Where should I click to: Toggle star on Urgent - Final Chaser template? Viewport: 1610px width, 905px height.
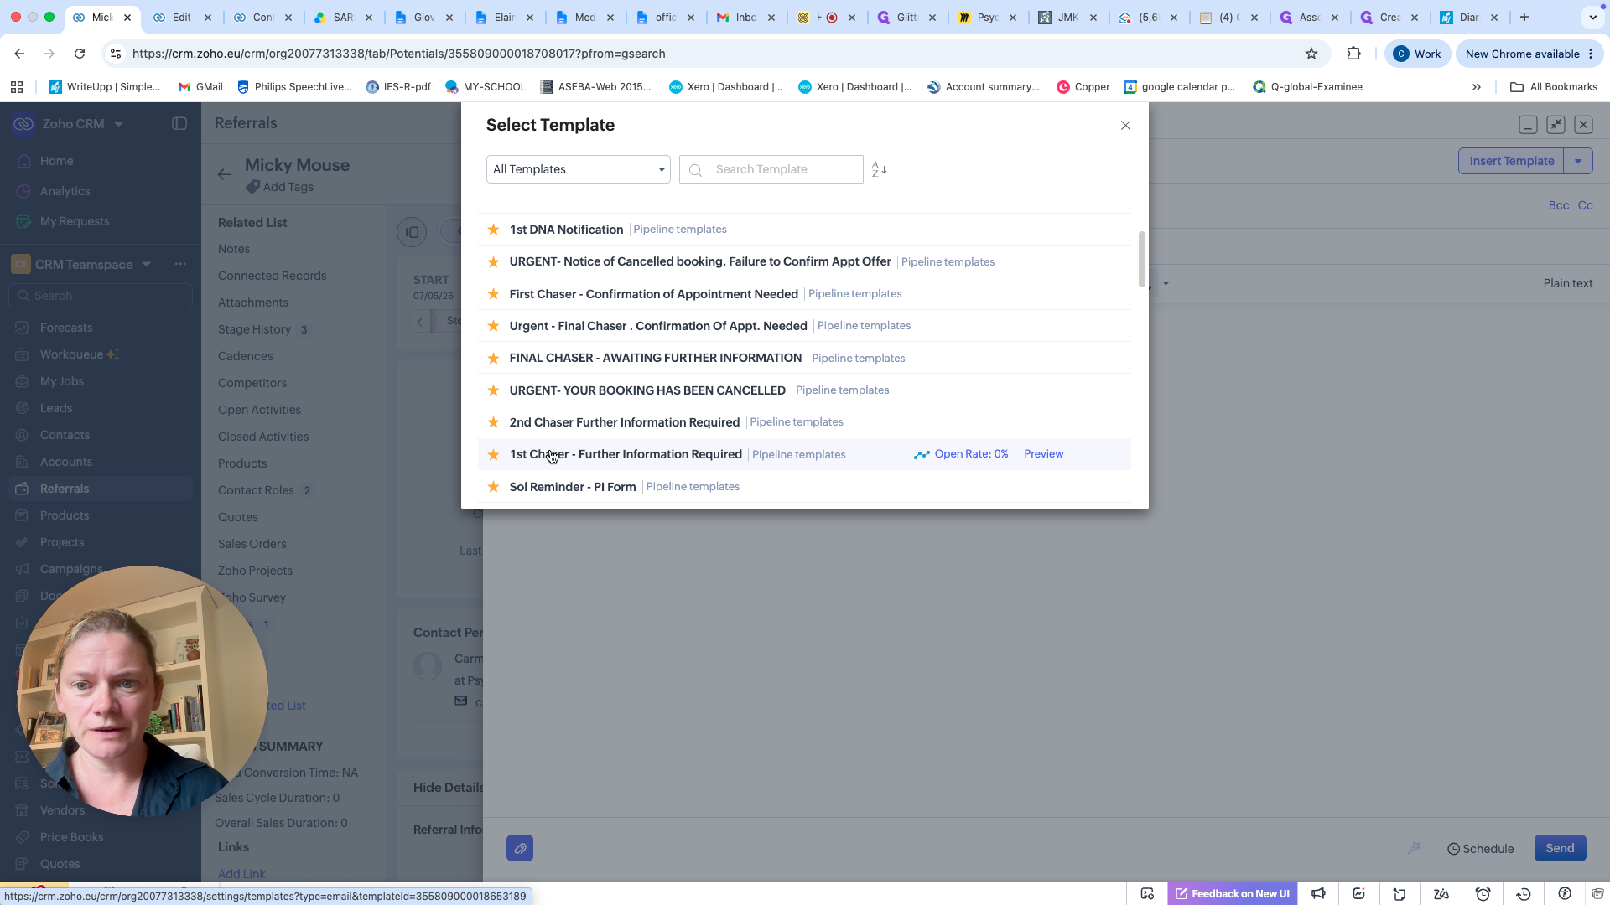[x=494, y=326]
